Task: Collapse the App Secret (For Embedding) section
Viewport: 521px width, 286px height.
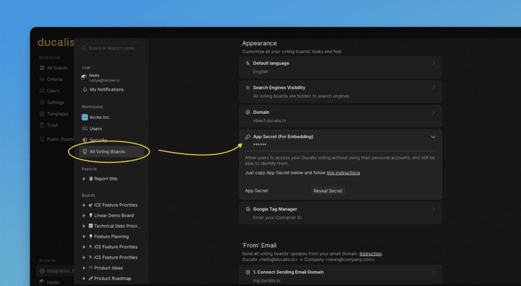Action: [433, 137]
